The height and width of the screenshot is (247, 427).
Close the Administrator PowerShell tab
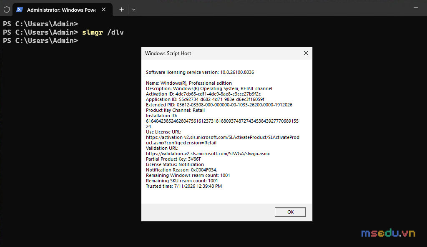pos(103,10)
